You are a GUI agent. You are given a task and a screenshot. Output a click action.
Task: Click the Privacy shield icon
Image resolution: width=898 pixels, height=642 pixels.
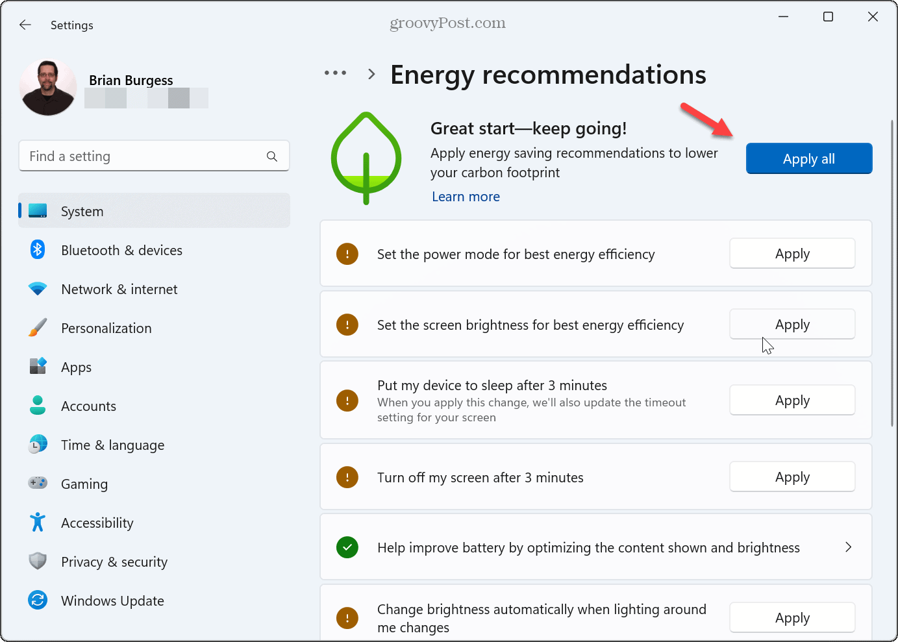[x=38, y=561]
